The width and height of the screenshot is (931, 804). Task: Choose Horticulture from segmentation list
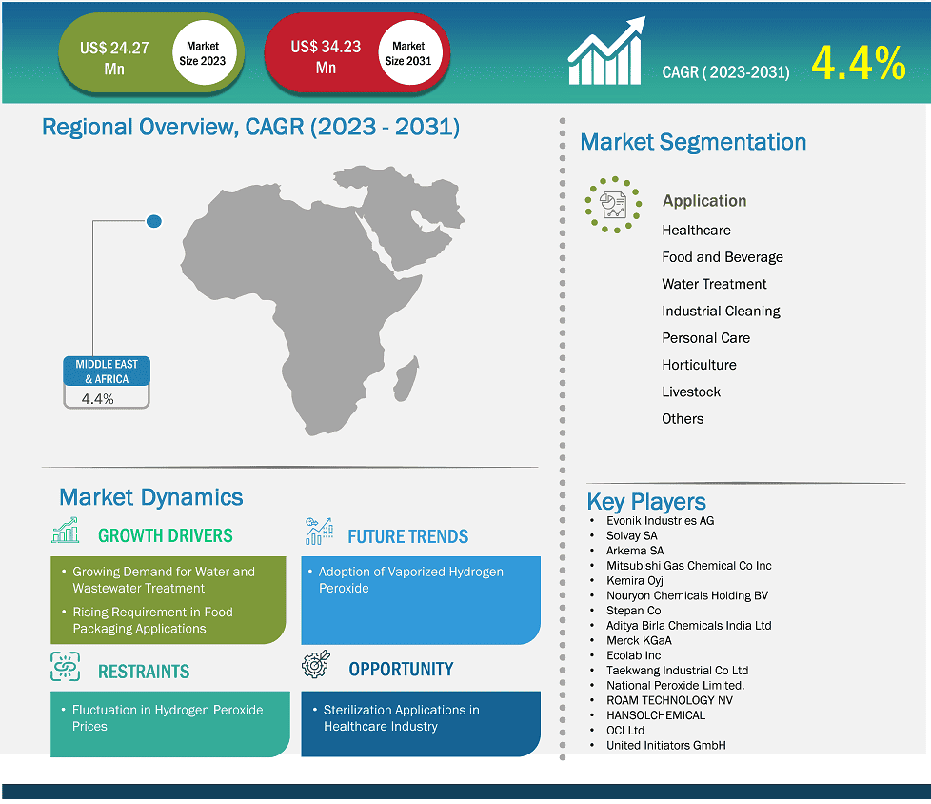tap(699, 365)
